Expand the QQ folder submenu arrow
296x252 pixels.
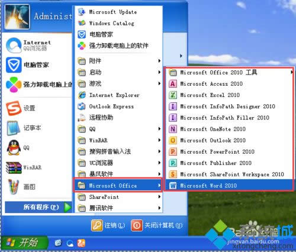click(x=159, y=129)
